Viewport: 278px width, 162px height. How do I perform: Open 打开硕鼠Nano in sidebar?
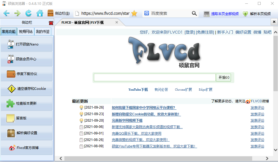(x=27, y=44)
